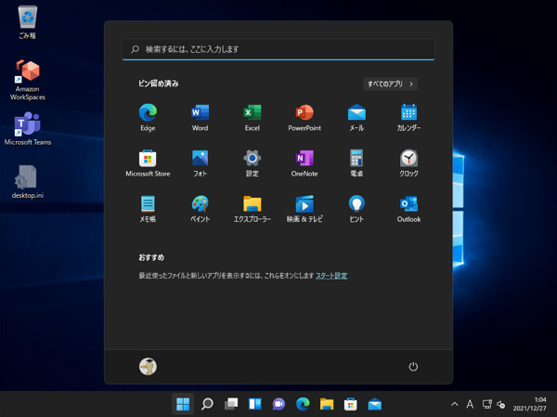Open File Explorer from the taskbar
Screen dimensions: 557x417
coord(327,404)
